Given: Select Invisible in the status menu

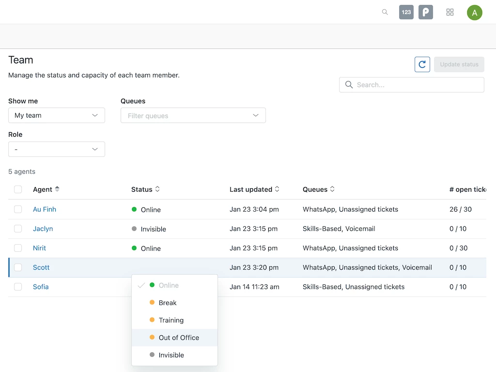Looking at the screenshot, I should (174, 355).
